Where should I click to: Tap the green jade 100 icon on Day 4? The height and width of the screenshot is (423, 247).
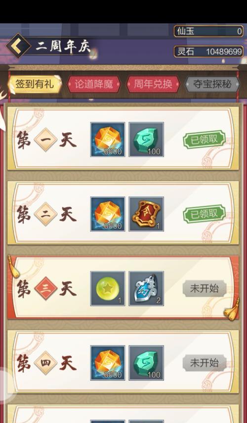tap(146, 363)
